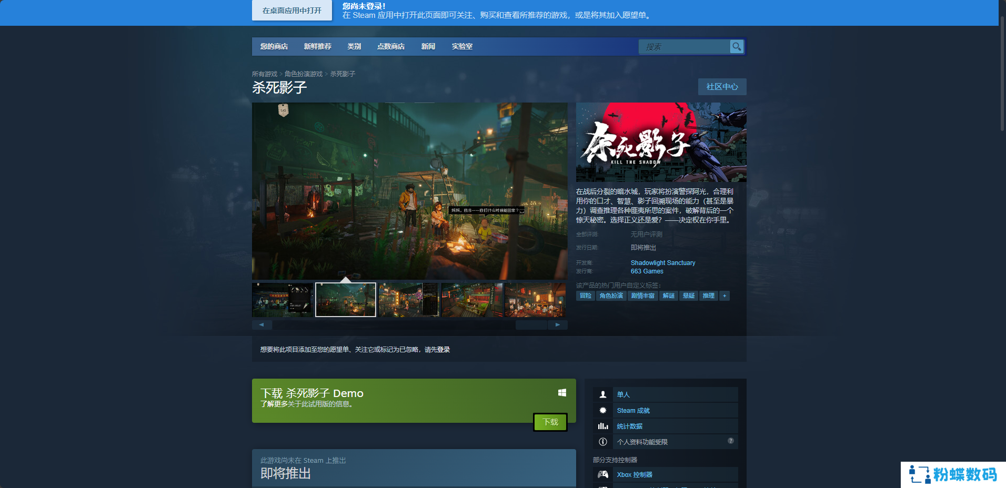Click 统计数据 feature link
The width and height of the screenshot is (1006, 488).
pyautogui.click(x=630, y=426)
